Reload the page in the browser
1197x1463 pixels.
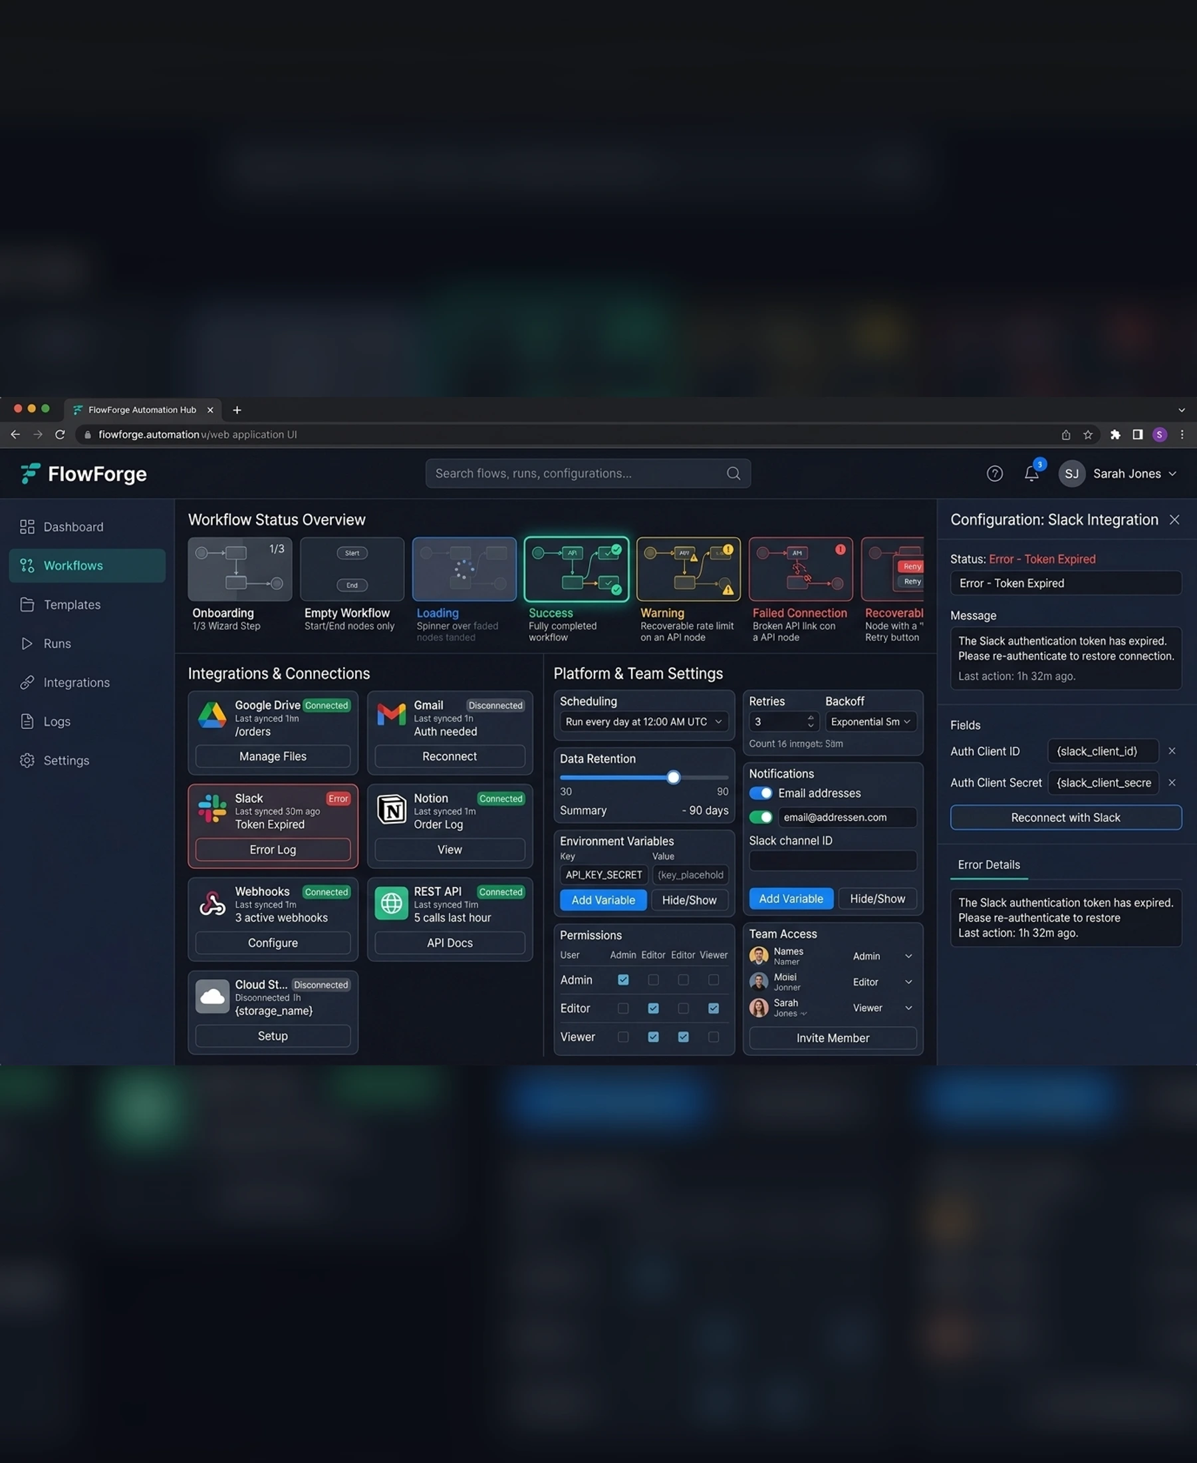(60, 434)
